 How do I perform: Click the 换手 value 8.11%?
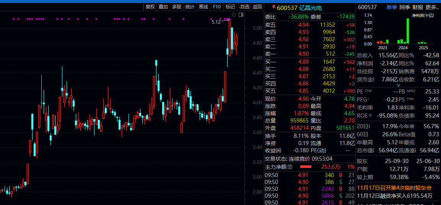click(x=301, y=136)
